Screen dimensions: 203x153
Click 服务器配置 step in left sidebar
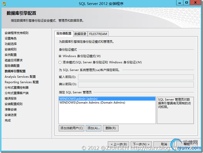click(x=12, y=66)
